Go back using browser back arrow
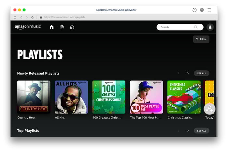This screenshot has width=228, height=152. [21, 17]
